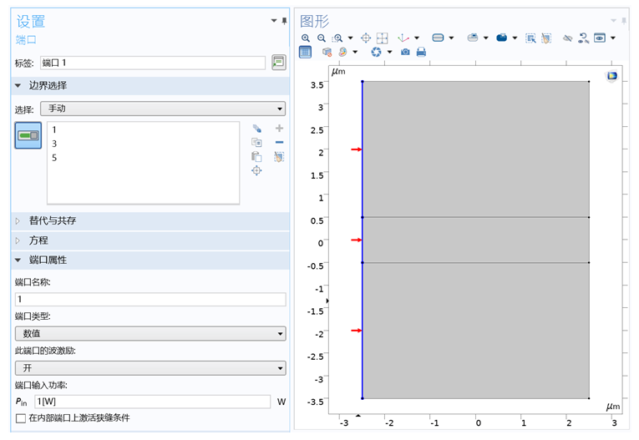Open view hidden entities dropdown arrow
639x440 pixels.
(x=613, y=38)
